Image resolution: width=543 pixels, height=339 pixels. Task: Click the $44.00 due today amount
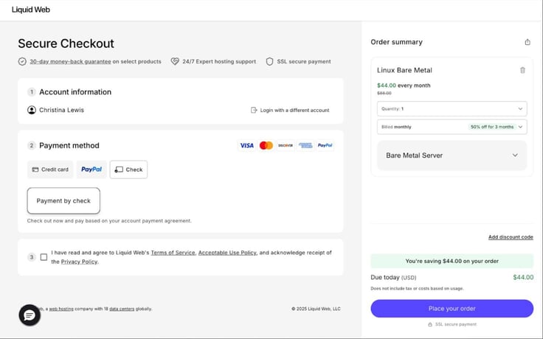coord(523,277)
